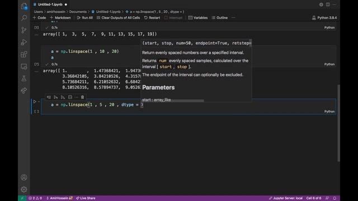
Task: Execute above cells from cell toolbar
Action: pyautogui.click(x=56, y=97)
